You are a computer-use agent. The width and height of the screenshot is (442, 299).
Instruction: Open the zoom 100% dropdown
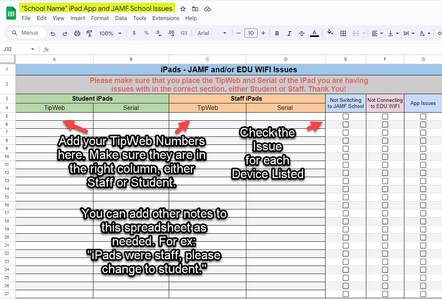pos(110,33)
